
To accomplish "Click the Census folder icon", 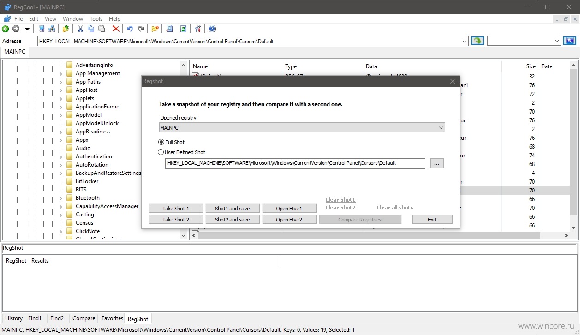I will tap(70, 223).
